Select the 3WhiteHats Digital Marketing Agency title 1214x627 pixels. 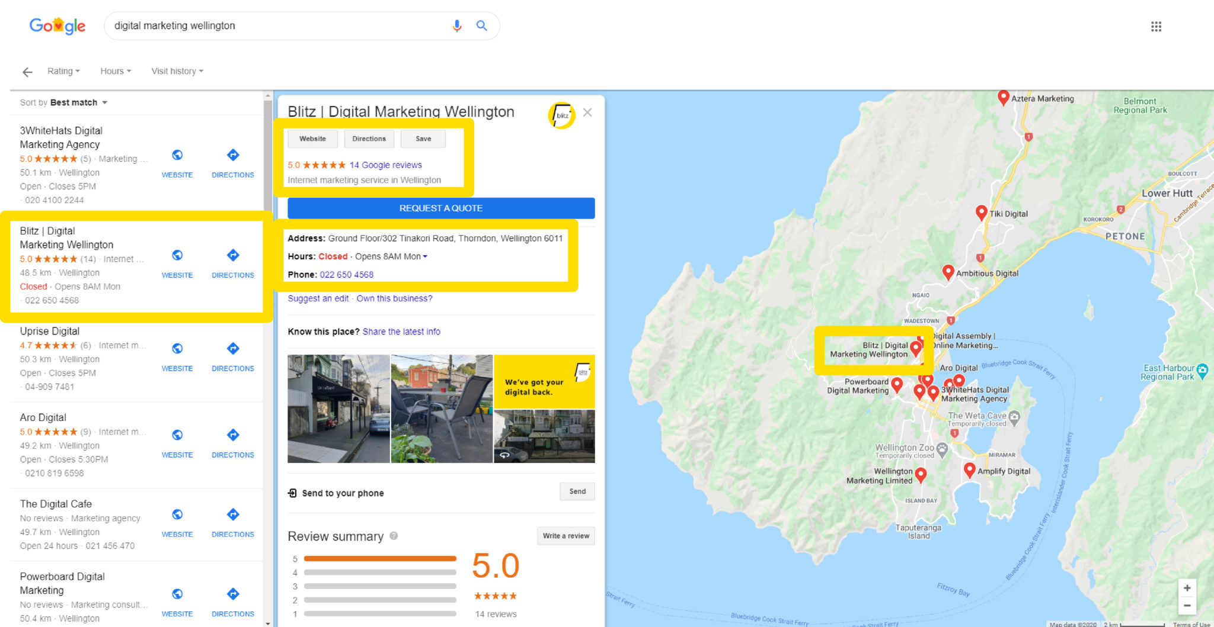pos(61,137)
